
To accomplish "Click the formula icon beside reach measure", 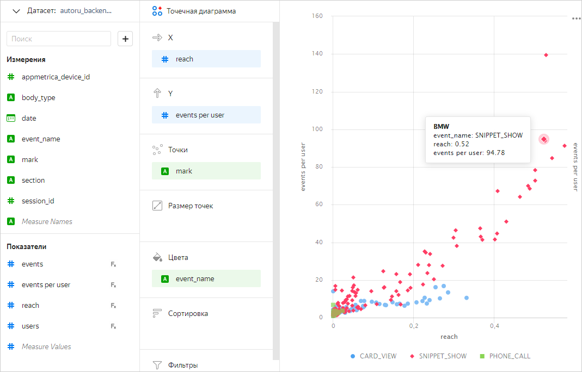I will (x=113, y=306).
